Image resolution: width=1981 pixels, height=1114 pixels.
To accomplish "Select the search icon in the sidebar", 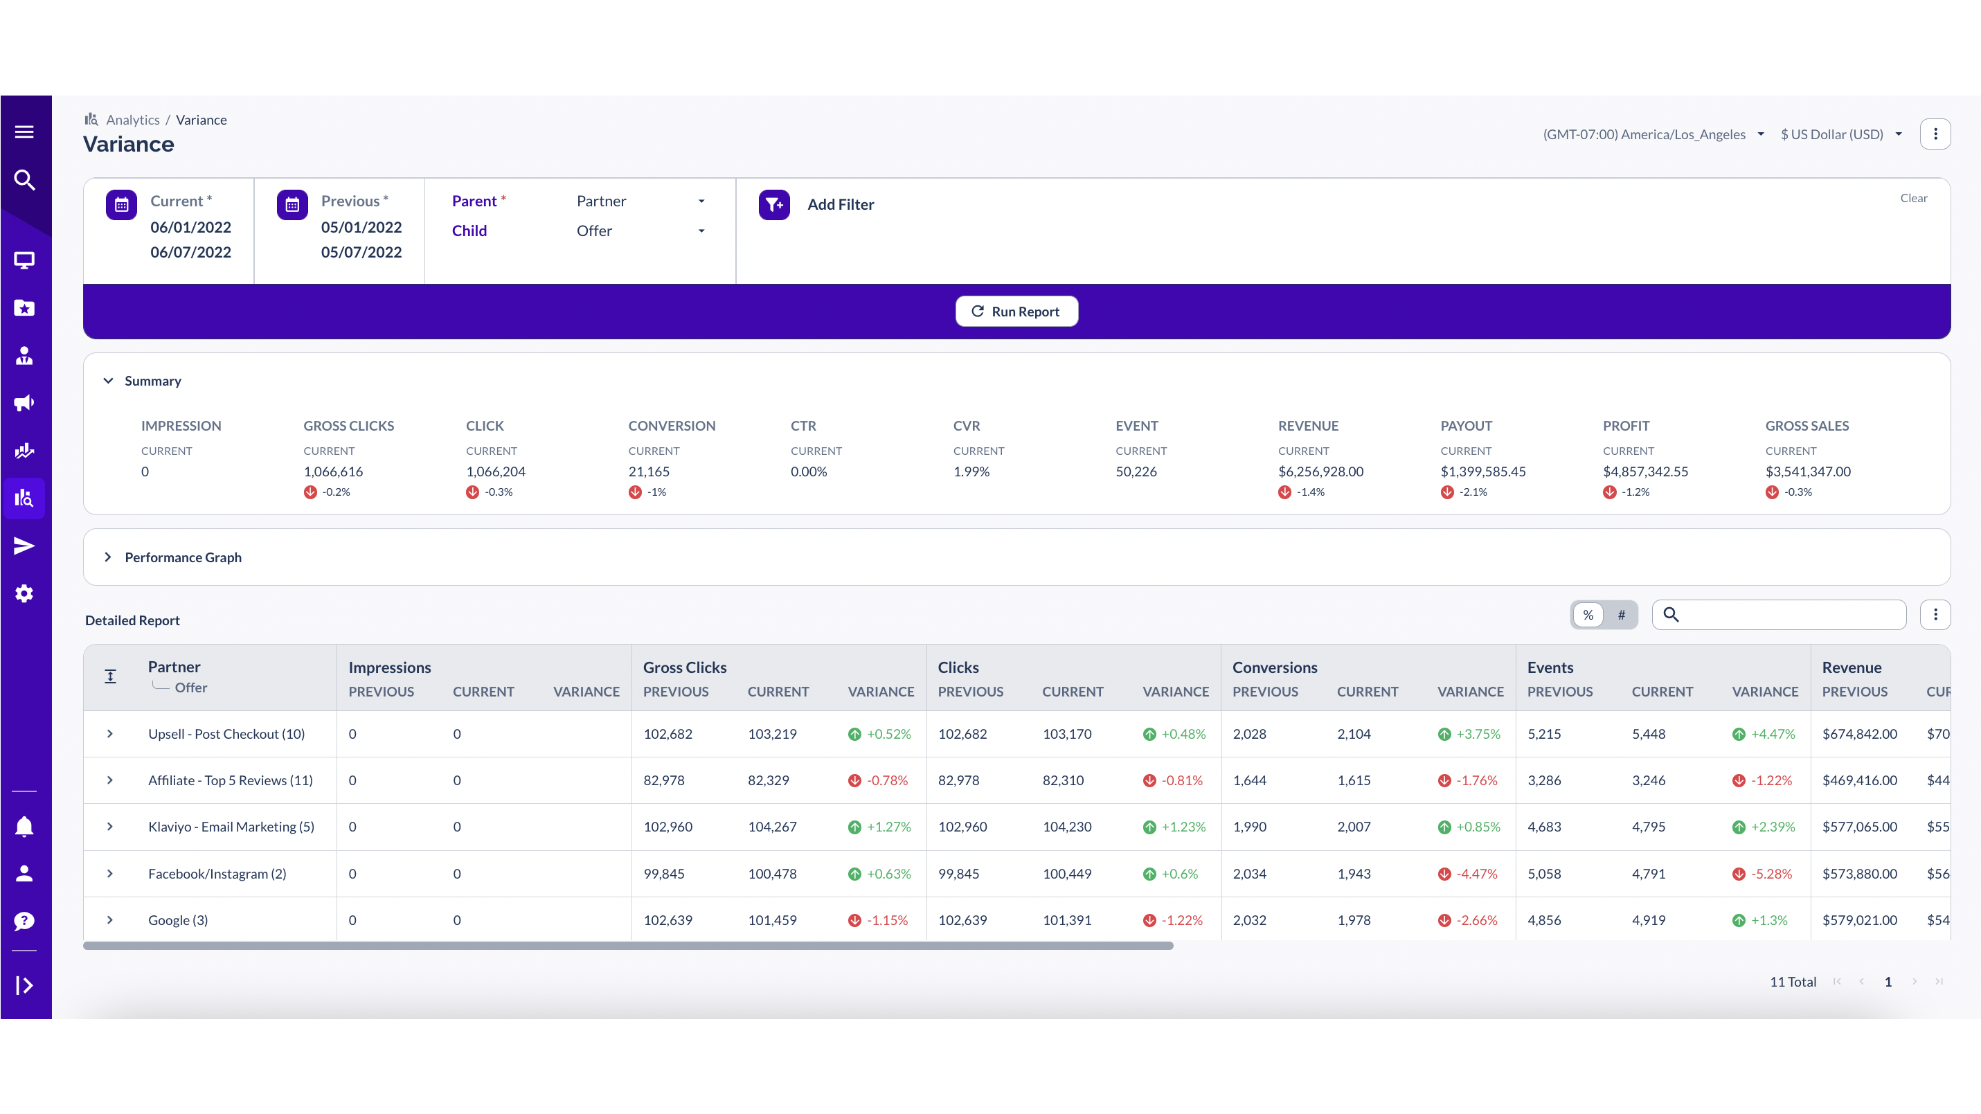I will click(24, 179).
